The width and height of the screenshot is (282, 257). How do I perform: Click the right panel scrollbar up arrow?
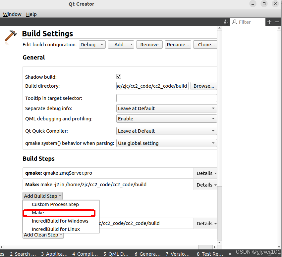(279, 28)
